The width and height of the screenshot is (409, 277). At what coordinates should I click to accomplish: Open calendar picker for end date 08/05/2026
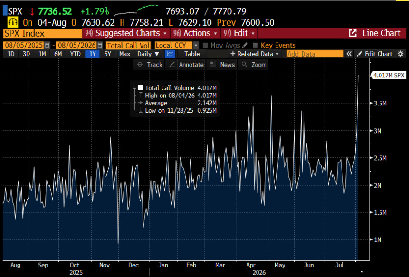[100, 45]
